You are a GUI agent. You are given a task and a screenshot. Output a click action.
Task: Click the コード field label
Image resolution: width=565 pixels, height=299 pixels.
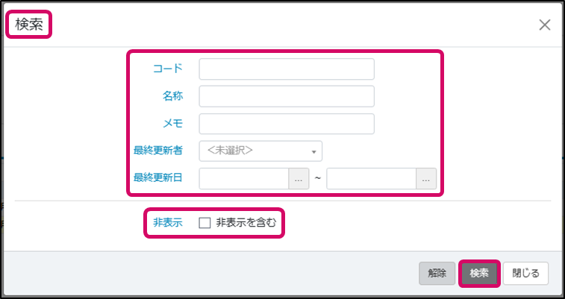[168, 69]
